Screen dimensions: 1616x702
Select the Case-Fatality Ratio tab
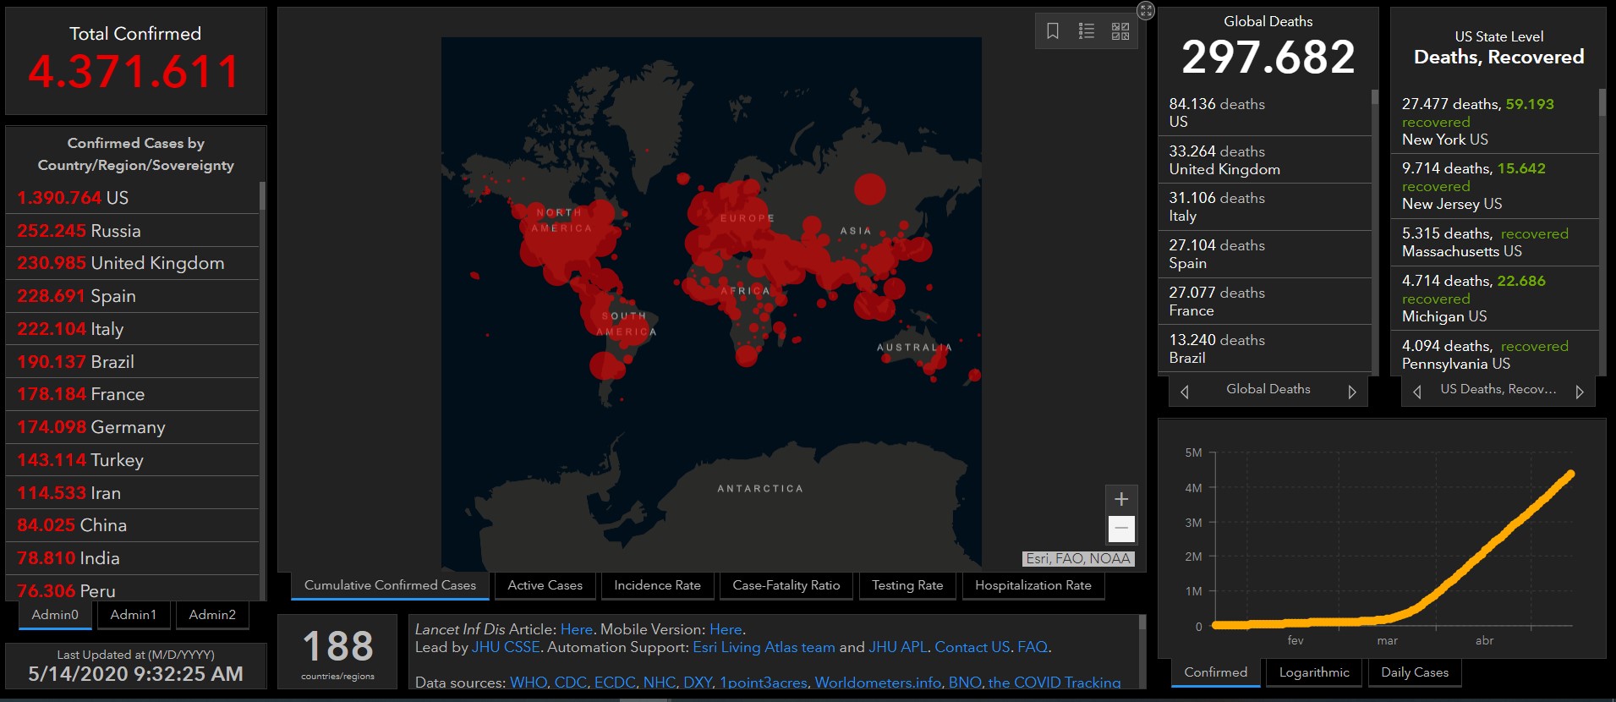pyautogui.click(x=786, y=585)
